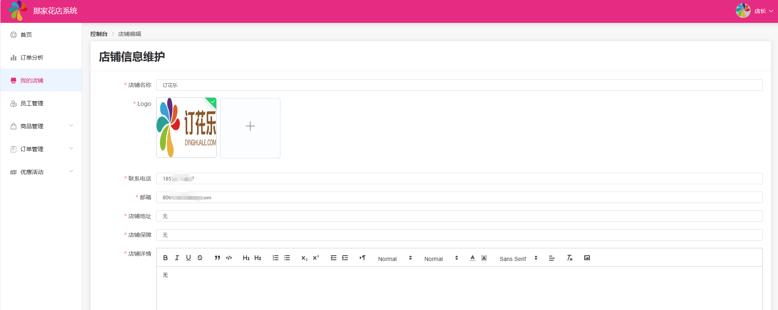
Task: Click inside the 店铺详情 editor text area
Action: 459,288
